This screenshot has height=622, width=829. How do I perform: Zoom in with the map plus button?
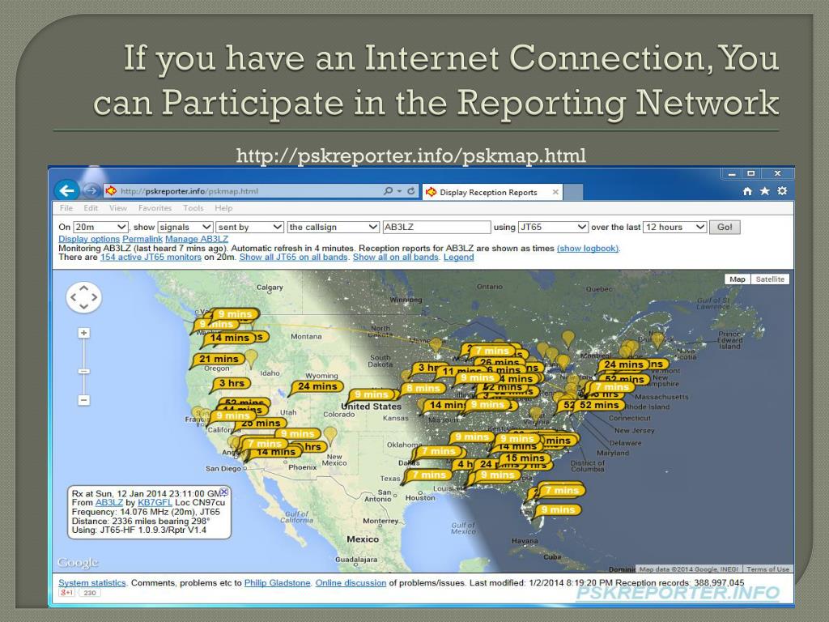click(x=83, y=333)
